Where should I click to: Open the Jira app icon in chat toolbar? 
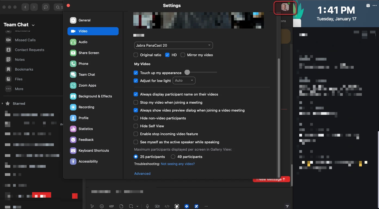(187, 206)
